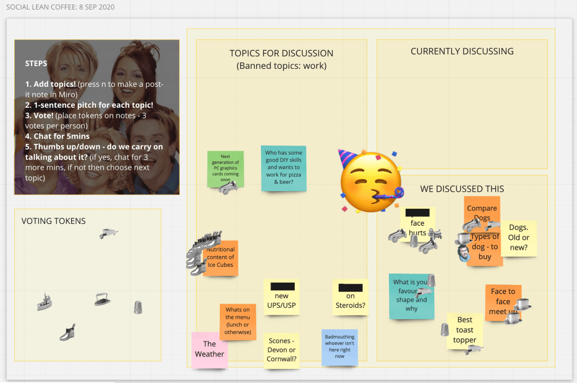Select the blue 'Badmouthing' sticky note

click(339, 347)
